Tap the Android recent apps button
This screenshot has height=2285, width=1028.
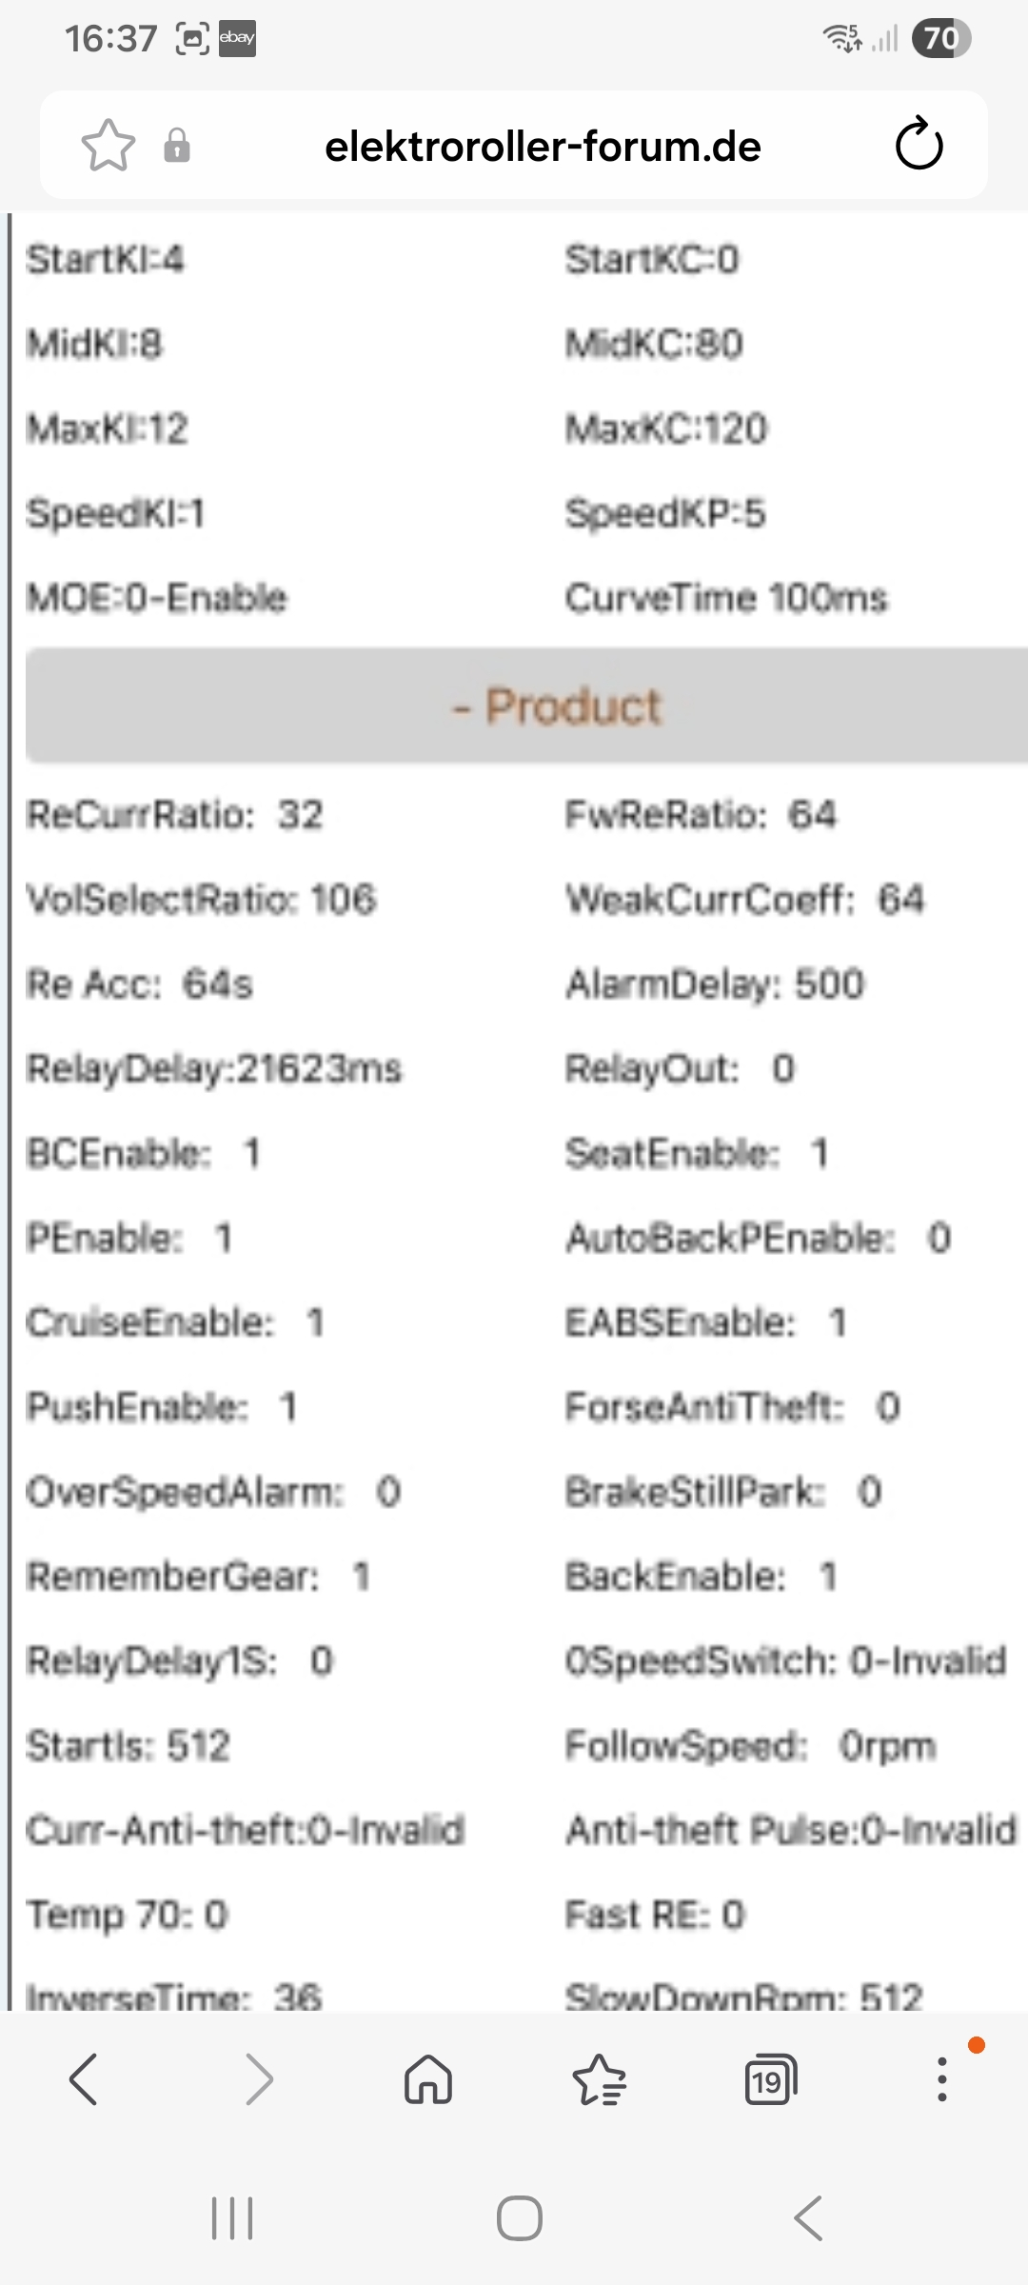click(232, 2218)
